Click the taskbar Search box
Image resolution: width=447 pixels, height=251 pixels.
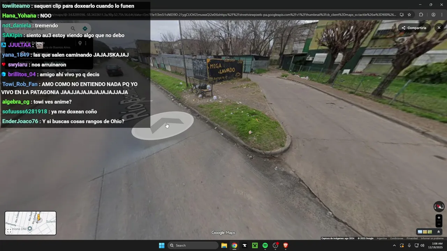193,245
